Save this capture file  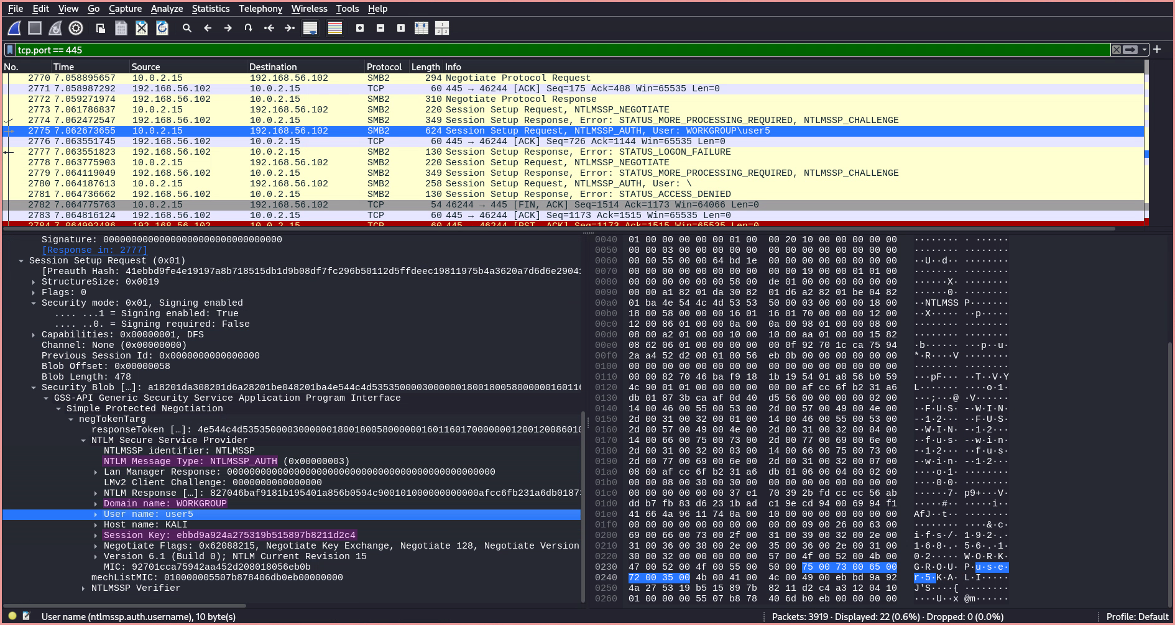coord(121,28)
